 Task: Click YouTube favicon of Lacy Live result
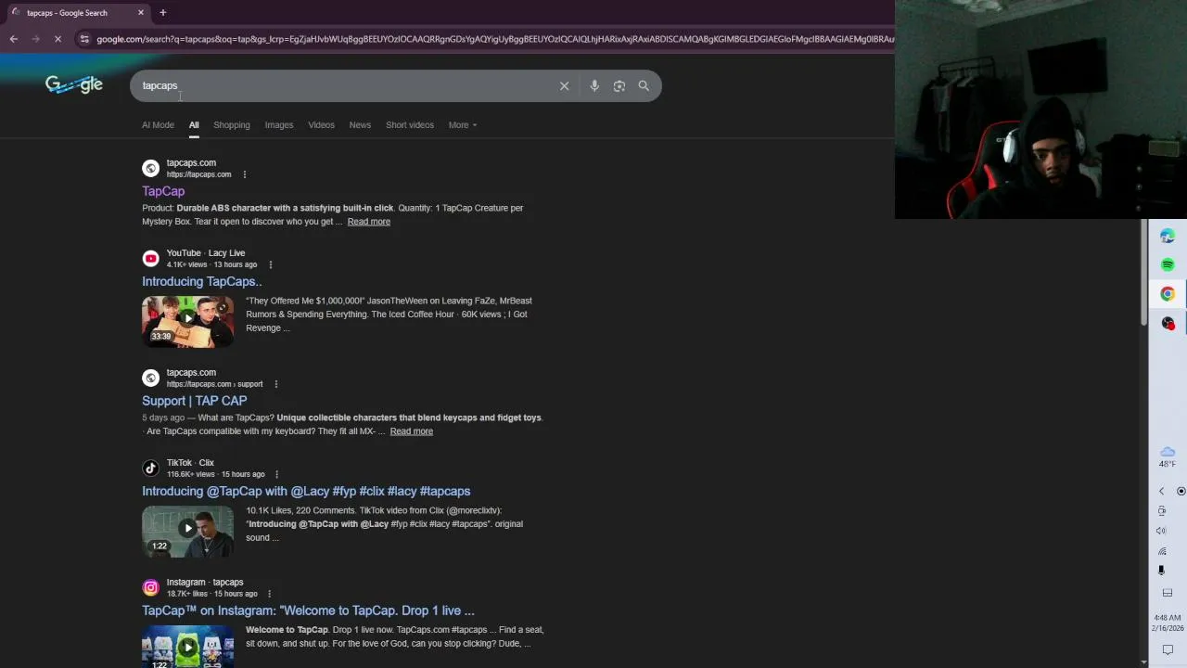tap(150, 258)
